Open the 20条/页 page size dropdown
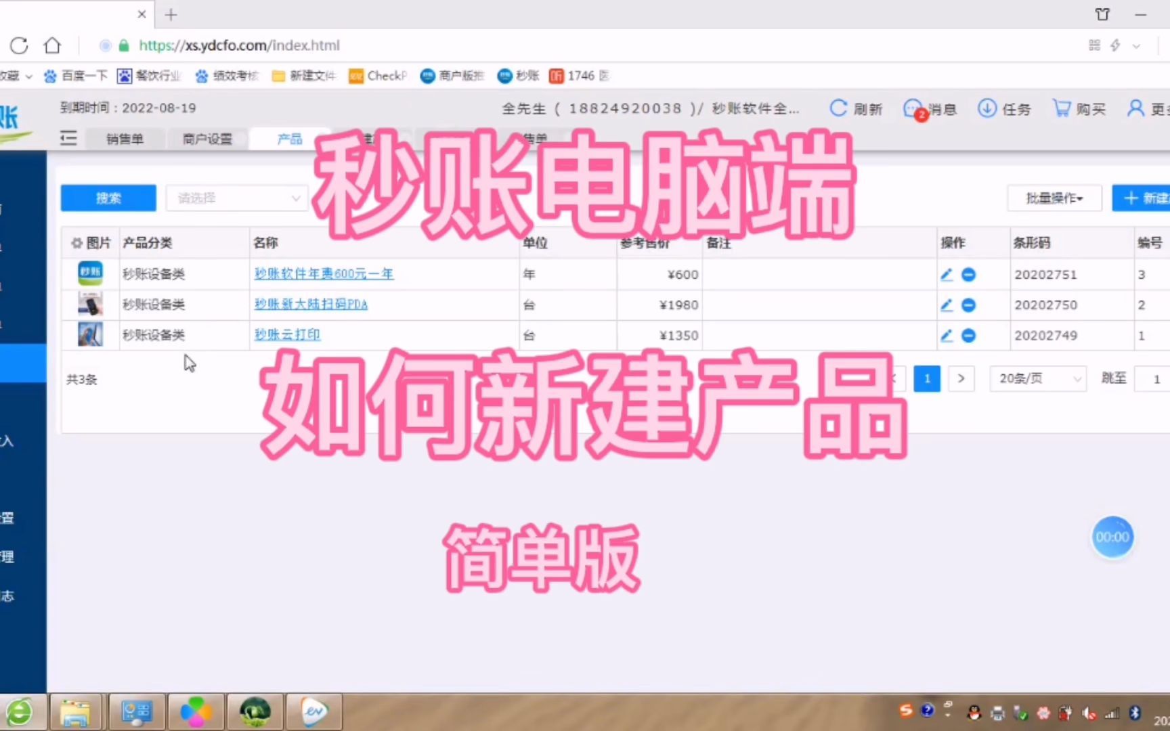Screen dimensions: 1170x731 [x=1037, y=378]
